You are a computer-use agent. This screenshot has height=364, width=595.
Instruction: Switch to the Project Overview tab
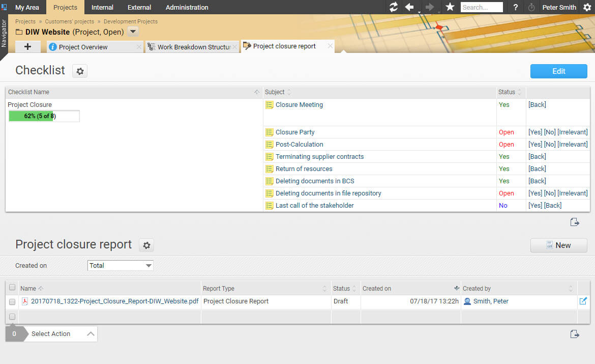[83, 47]
